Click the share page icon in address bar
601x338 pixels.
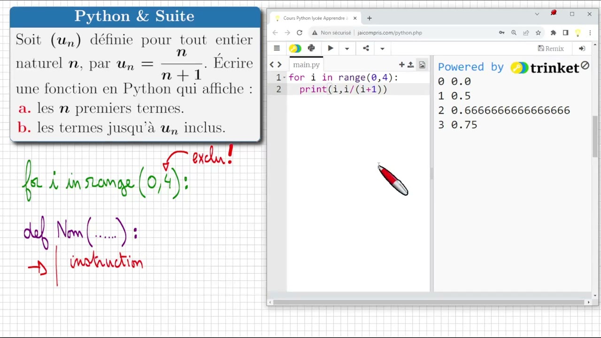[x=526, y=33]
